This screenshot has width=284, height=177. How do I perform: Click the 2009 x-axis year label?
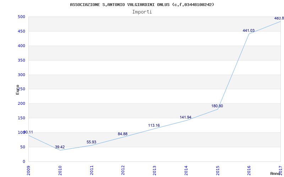tap(28, 170)
